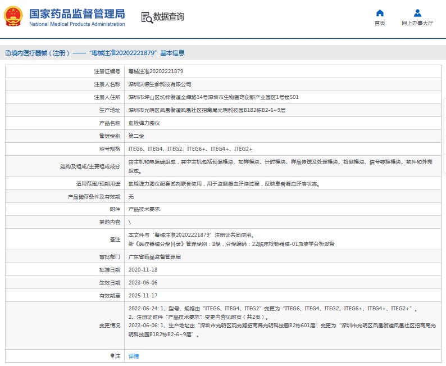
Task: Click production address value with B2-6~9层
Action: coord(207,110)
